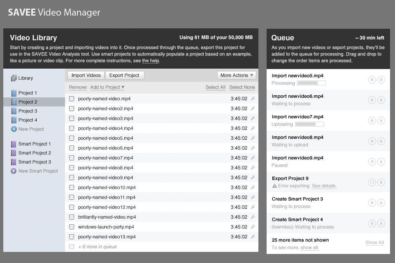Click the New Smart Project plus icon

(x=14, y=171)
